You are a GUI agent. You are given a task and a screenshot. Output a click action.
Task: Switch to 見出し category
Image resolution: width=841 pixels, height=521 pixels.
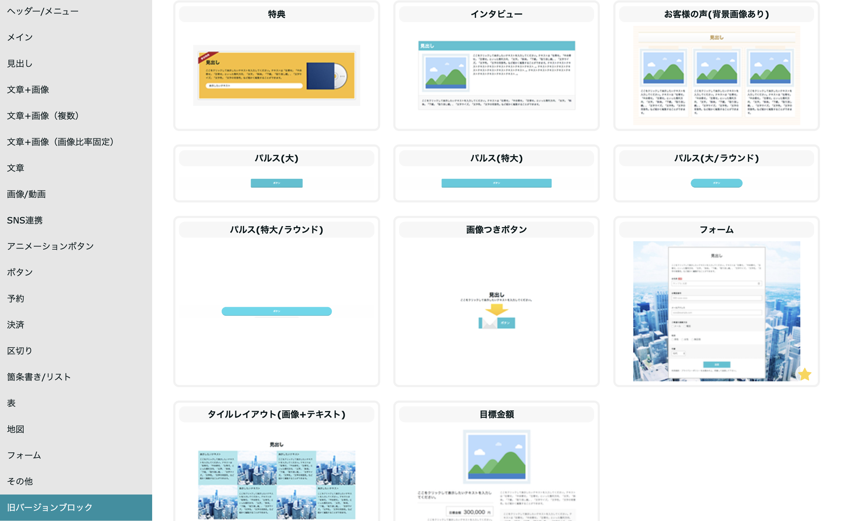point(20,63)
